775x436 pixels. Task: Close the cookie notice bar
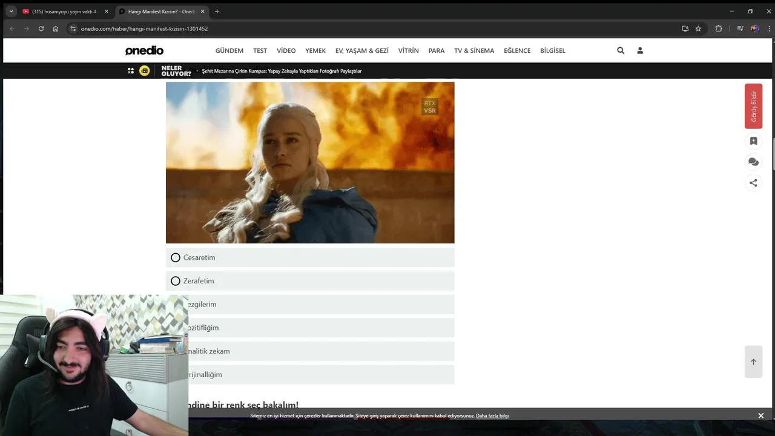761,415
